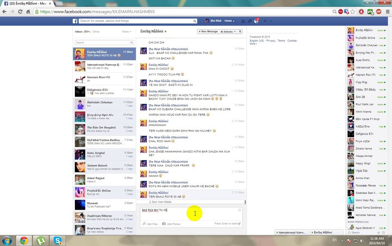Open the Terms footer link
Screen dimensions: 392x246
click(x=281, y=41)
